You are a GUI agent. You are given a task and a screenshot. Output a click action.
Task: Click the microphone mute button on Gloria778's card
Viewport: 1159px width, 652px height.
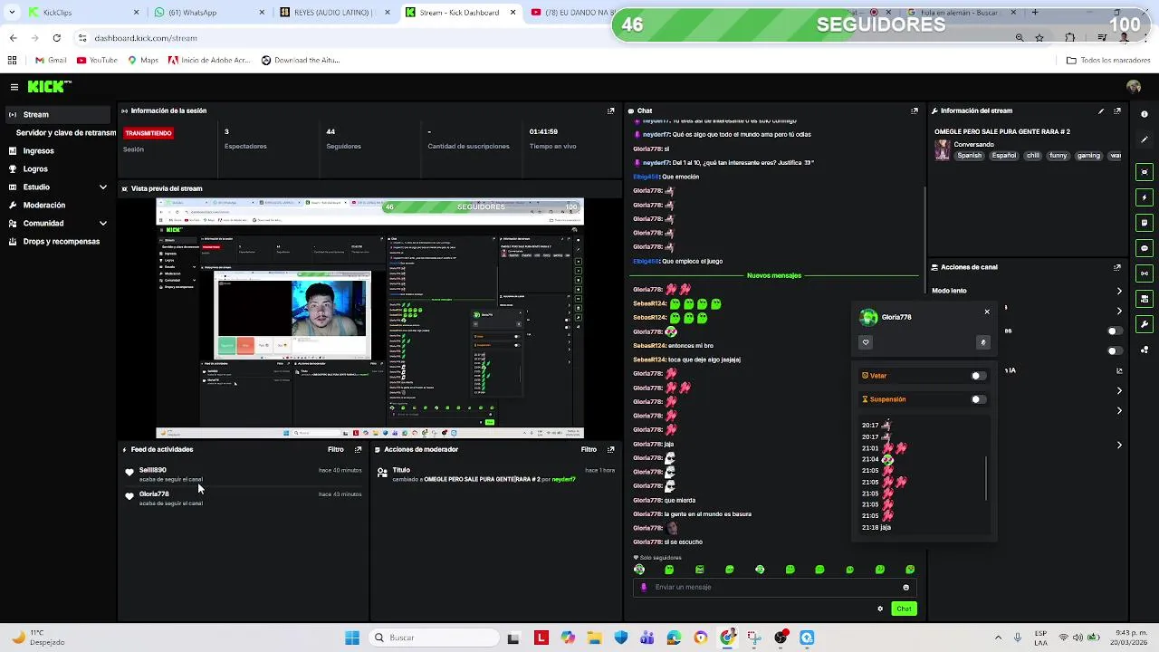983,342
